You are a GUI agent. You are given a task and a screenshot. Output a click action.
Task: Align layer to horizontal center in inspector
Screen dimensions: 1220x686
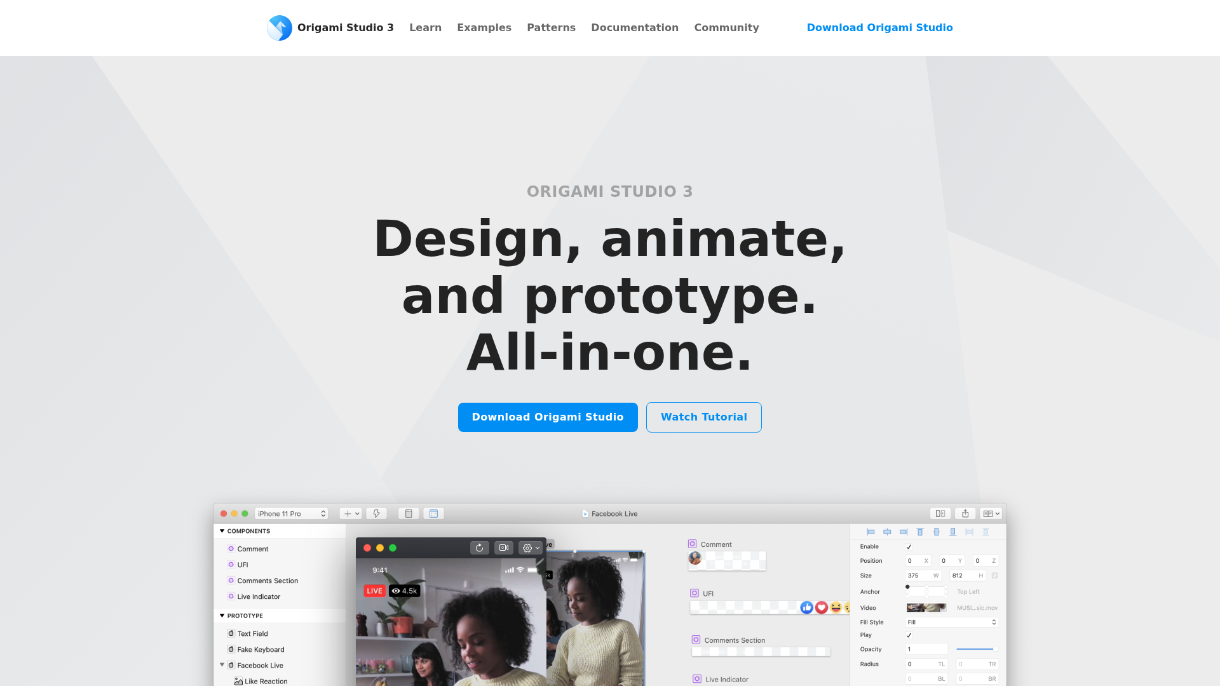coord(888,532)
